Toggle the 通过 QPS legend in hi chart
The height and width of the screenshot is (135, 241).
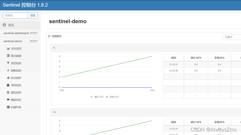[97, 97]
